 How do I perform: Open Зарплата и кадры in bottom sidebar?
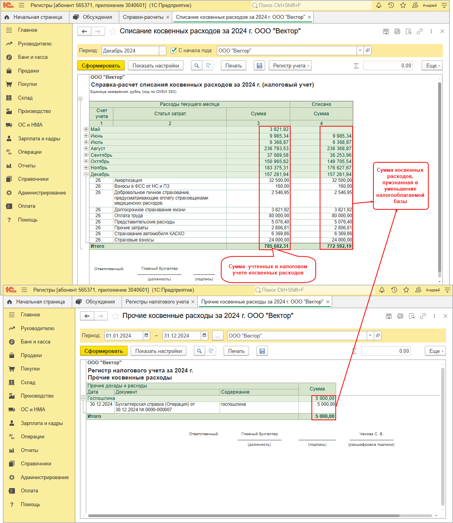[42, 423]
